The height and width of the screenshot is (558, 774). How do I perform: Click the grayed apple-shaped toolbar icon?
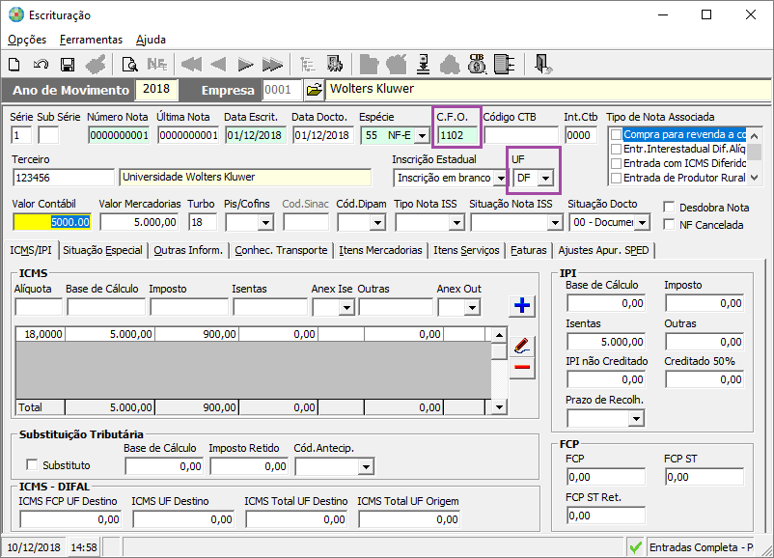coord(397,64)
